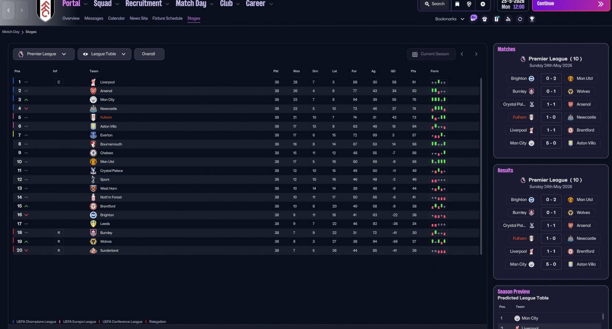Click the 1 - 0 Fulham score in Matches panel
The height and width of the screenshot is (329, 612).
(551, 117)
